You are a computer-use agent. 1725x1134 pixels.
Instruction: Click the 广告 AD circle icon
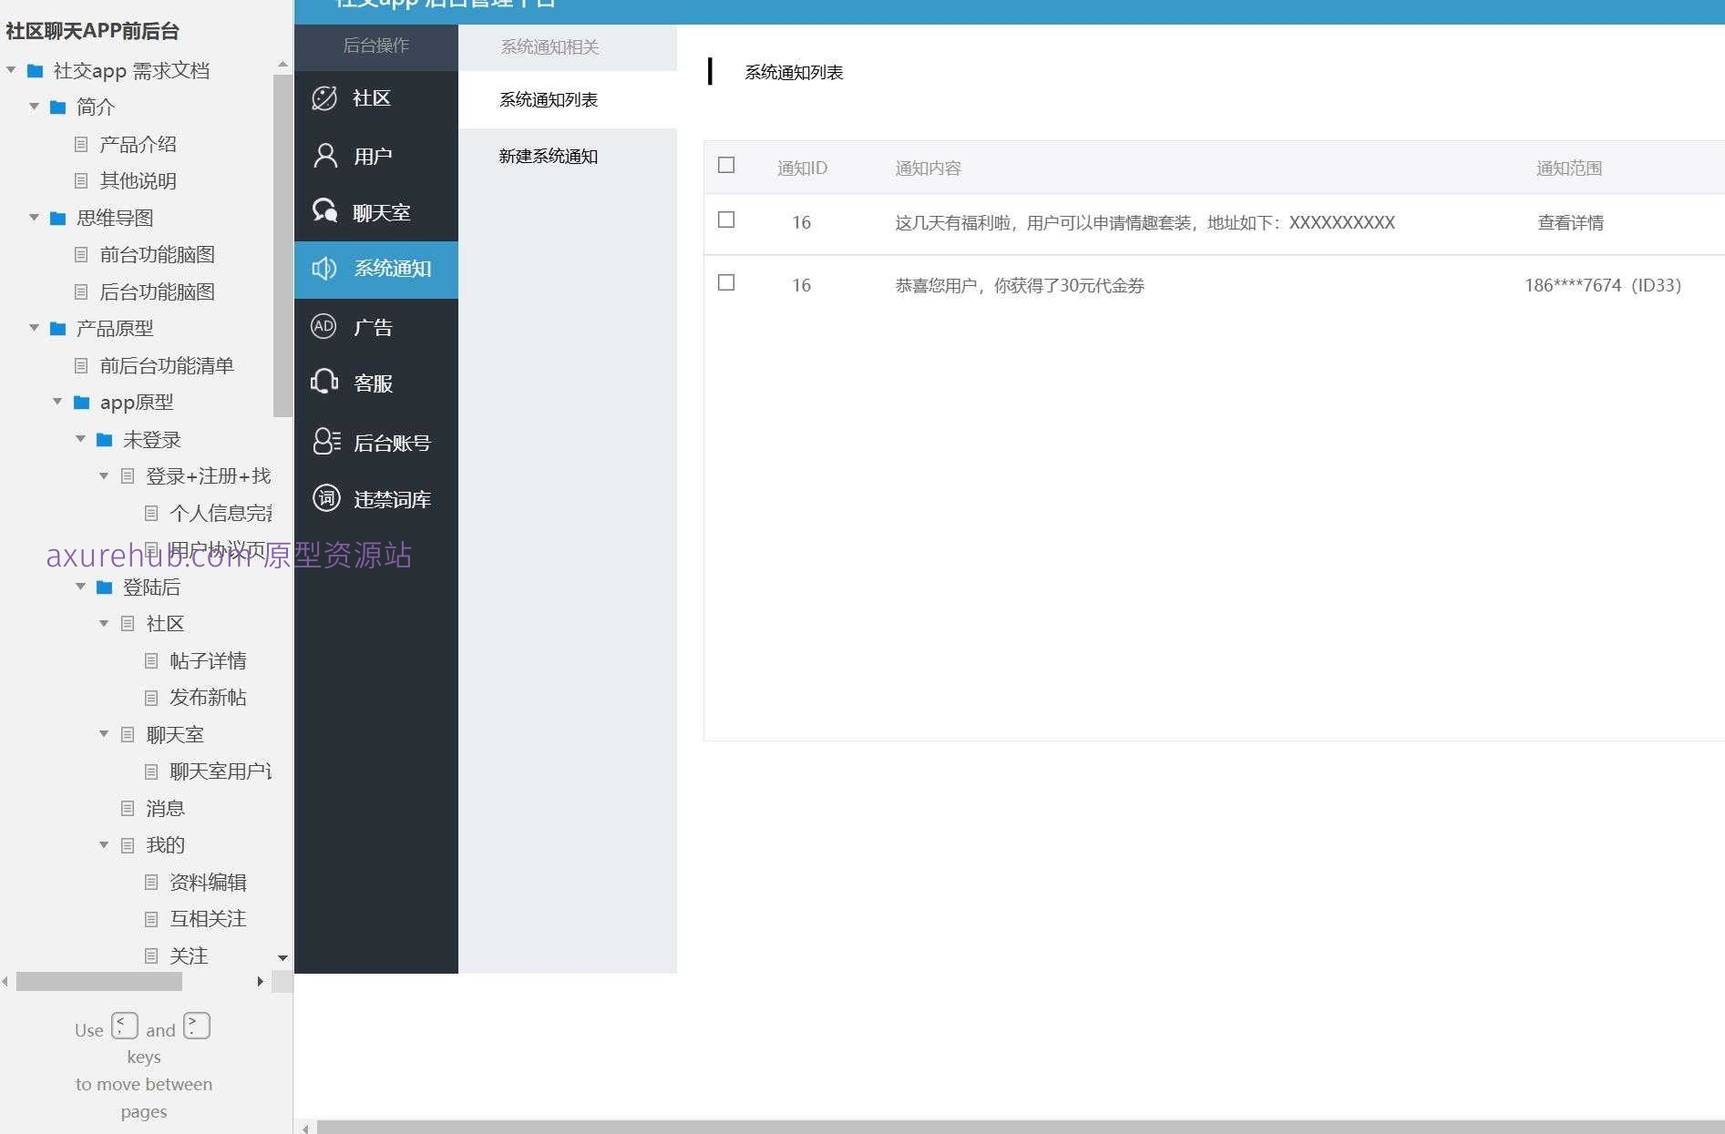323,326
